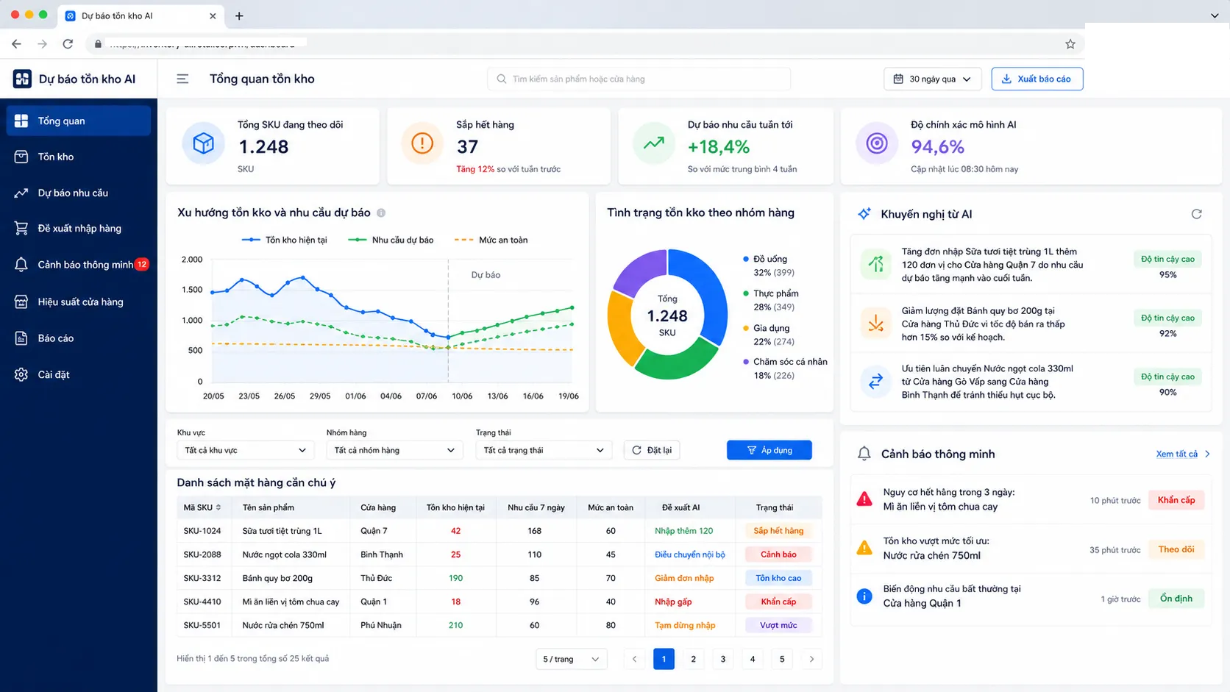Open Tồn kho in the sidebar
This screenshot has width=1230, height=692.
point(79,157)
